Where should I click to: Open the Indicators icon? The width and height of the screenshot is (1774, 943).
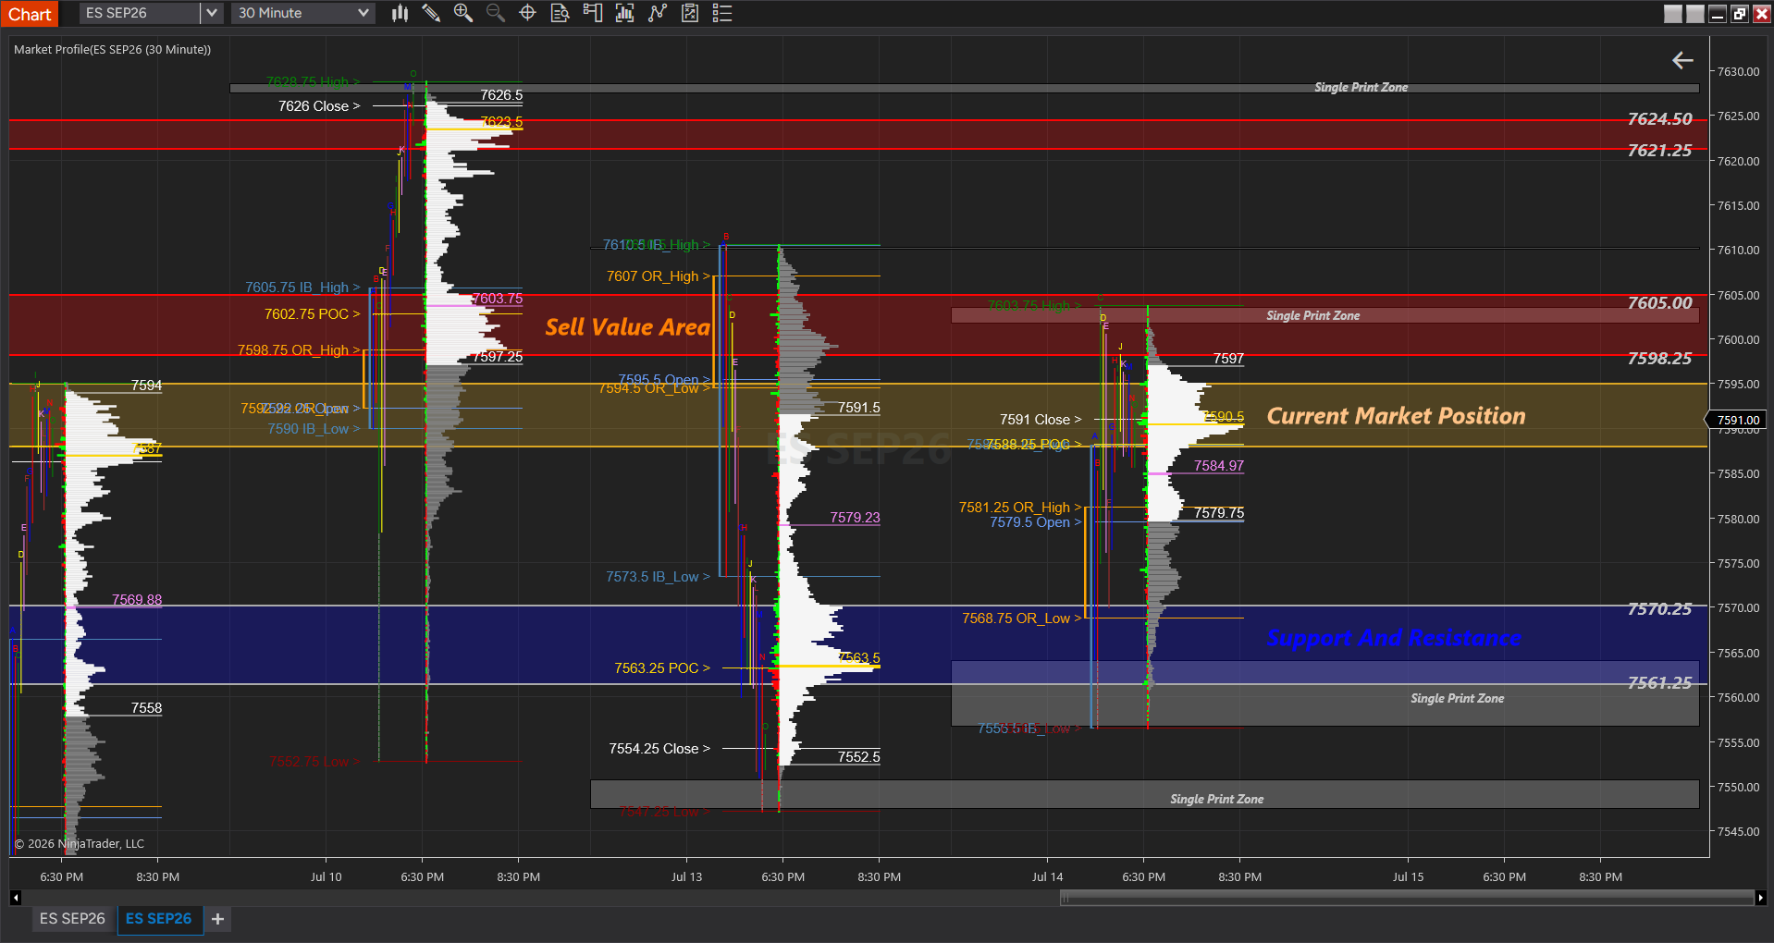pyautogui.click(x=625, y=13)
